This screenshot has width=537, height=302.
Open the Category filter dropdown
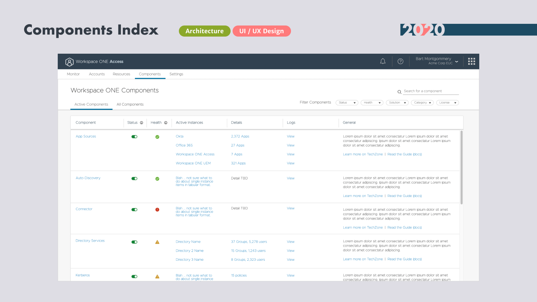click(x=422, y=103)
